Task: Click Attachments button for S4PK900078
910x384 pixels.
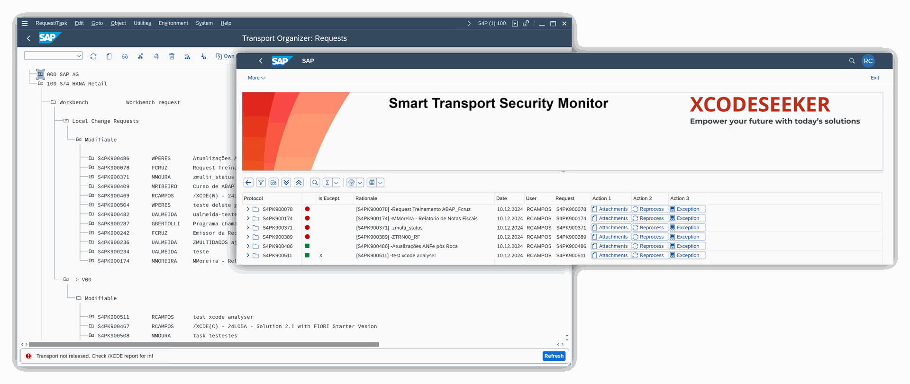Action: [610, 209]
